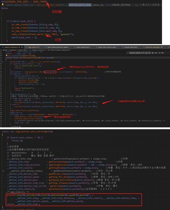Click the 'algo_detection_response();' line
This screenshot has height=210, width=170.
[24, 110]
